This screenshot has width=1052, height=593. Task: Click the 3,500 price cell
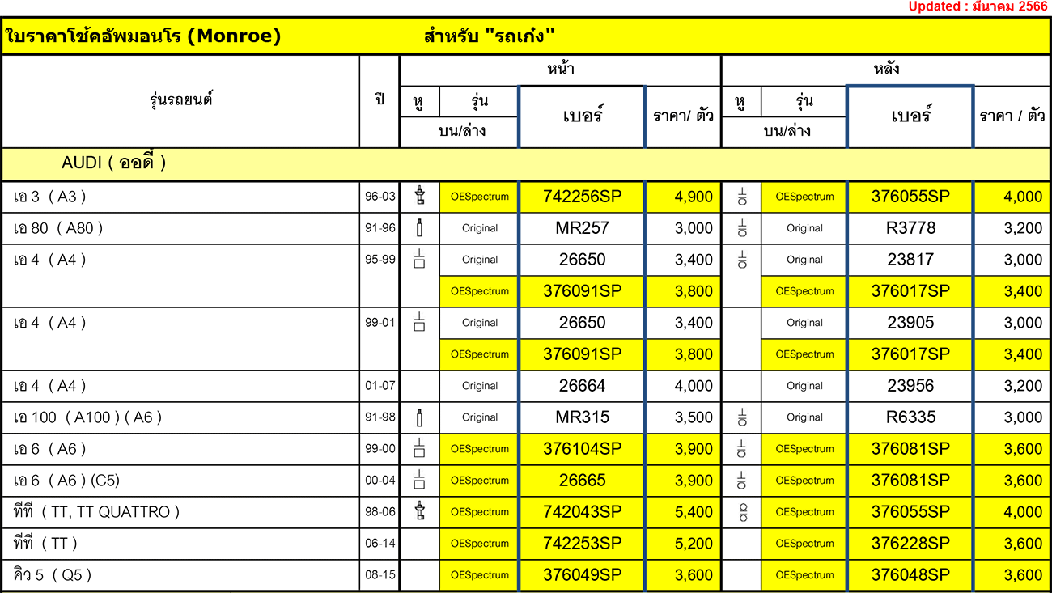pos(683,417)
